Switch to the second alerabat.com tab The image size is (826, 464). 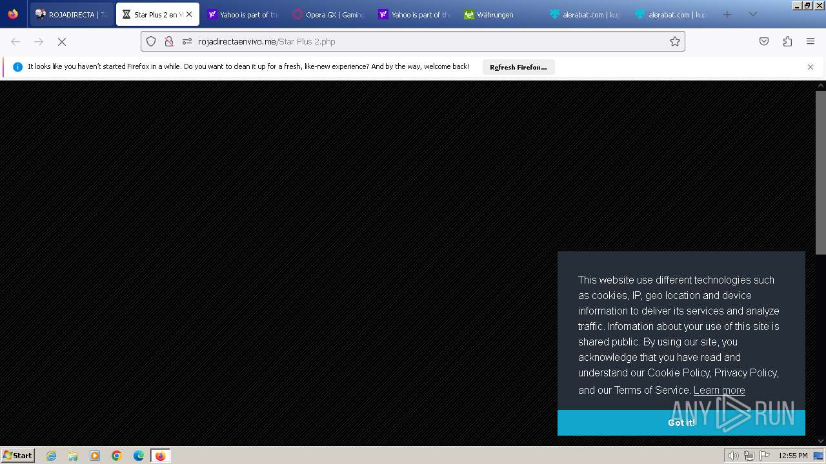[x=671, y=14]
